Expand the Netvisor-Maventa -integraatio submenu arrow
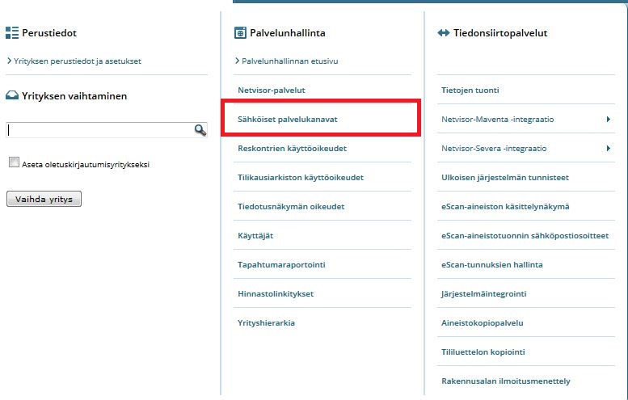Viewport: 628px width, 400px height. pos(607,120)
